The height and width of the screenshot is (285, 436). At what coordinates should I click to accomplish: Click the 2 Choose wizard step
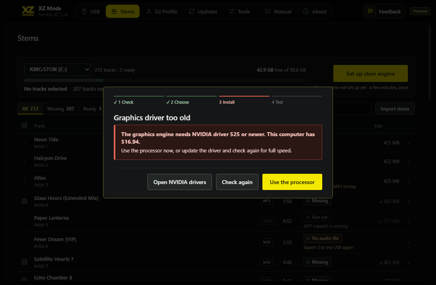pyautogui.click(x=191, y=100)
